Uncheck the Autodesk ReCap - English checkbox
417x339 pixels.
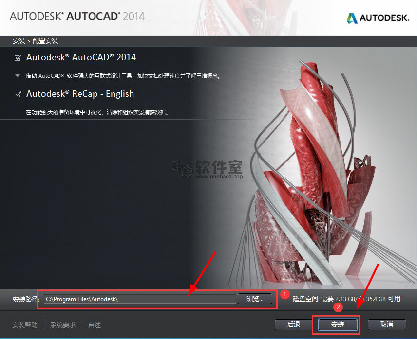18,94
